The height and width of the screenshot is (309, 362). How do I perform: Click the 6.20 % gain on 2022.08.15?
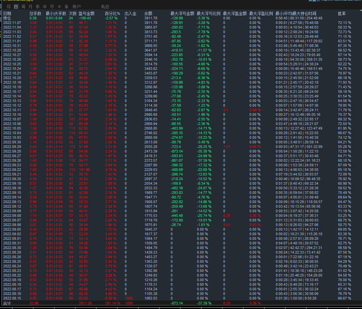click(111, 298)
